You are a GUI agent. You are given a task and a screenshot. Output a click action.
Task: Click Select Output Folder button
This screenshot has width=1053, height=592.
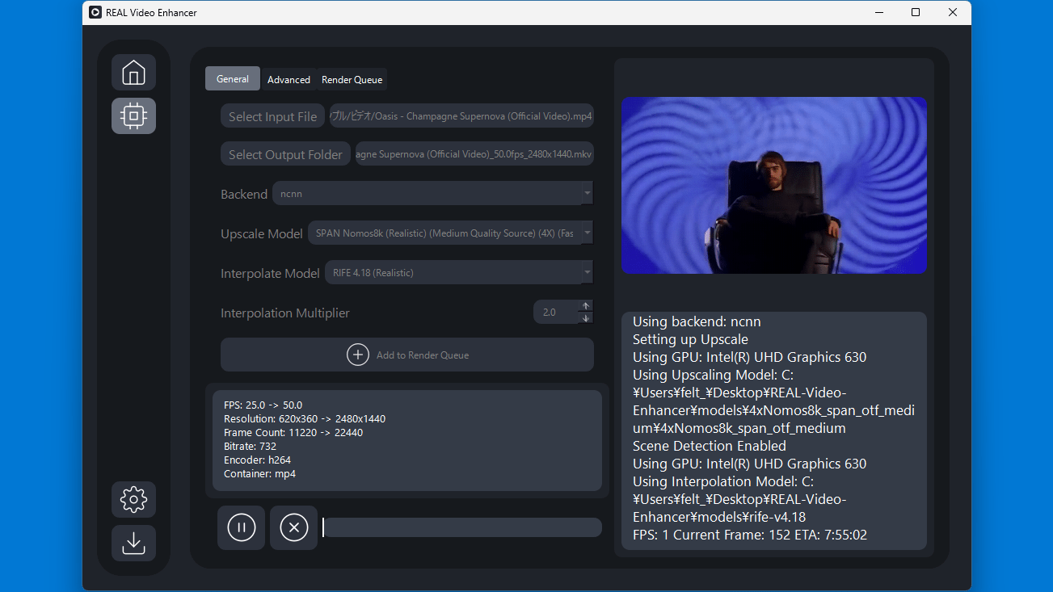[x=285, y=154]
